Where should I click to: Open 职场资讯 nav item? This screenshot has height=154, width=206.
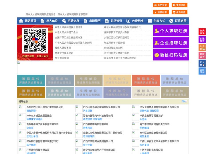[x=116, y=21]
